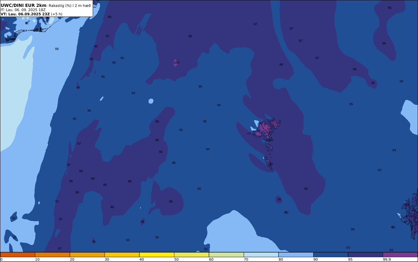
Task: Click the golden 30–40 legend swatch
Action: click(x=122, y=254)
